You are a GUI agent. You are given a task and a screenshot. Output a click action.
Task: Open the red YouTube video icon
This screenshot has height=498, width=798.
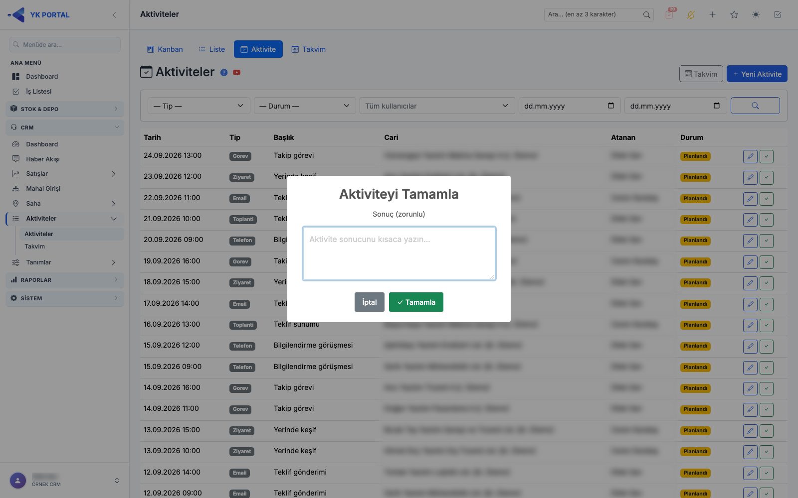237,73
